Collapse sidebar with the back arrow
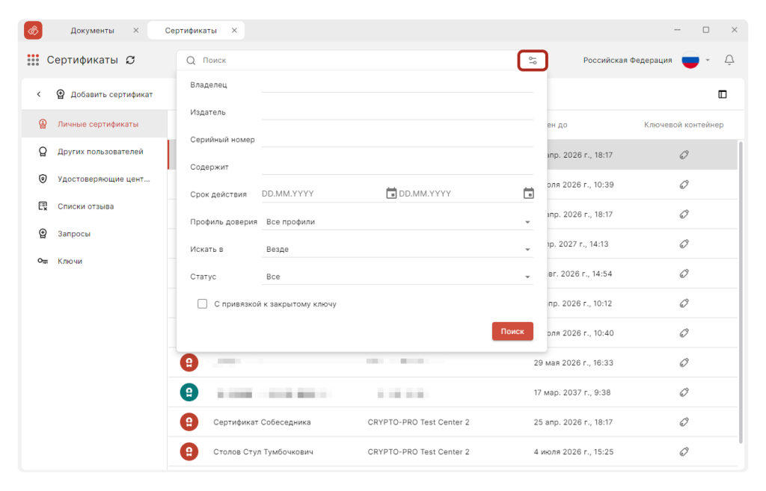Viewport: 766px width, 491px height. click(39, 94)
